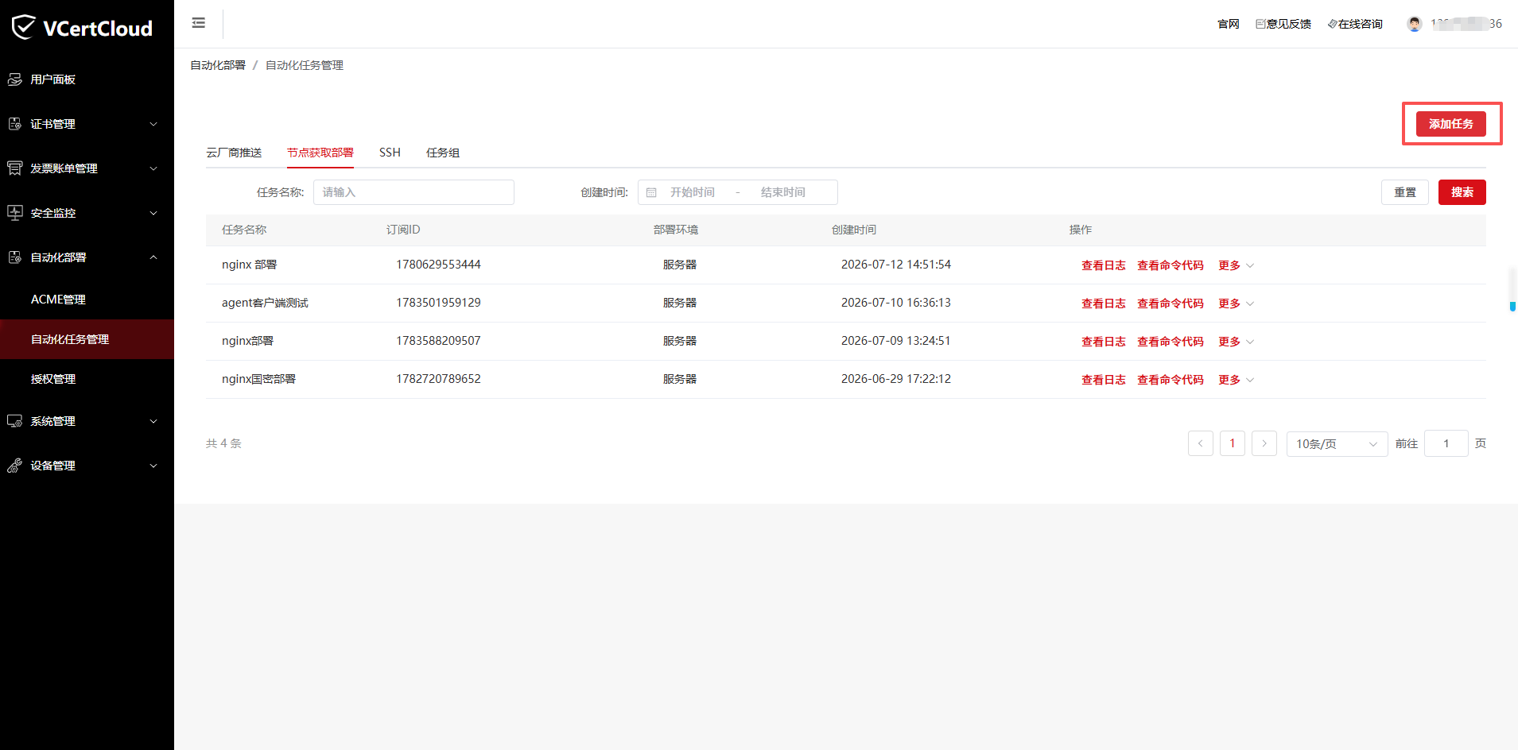Click the 前往 page number input
The image size is (1518, 750).
pyautogui.click(x=1446, y=443)
